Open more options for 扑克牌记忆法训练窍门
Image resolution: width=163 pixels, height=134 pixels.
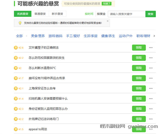(151, 119)
